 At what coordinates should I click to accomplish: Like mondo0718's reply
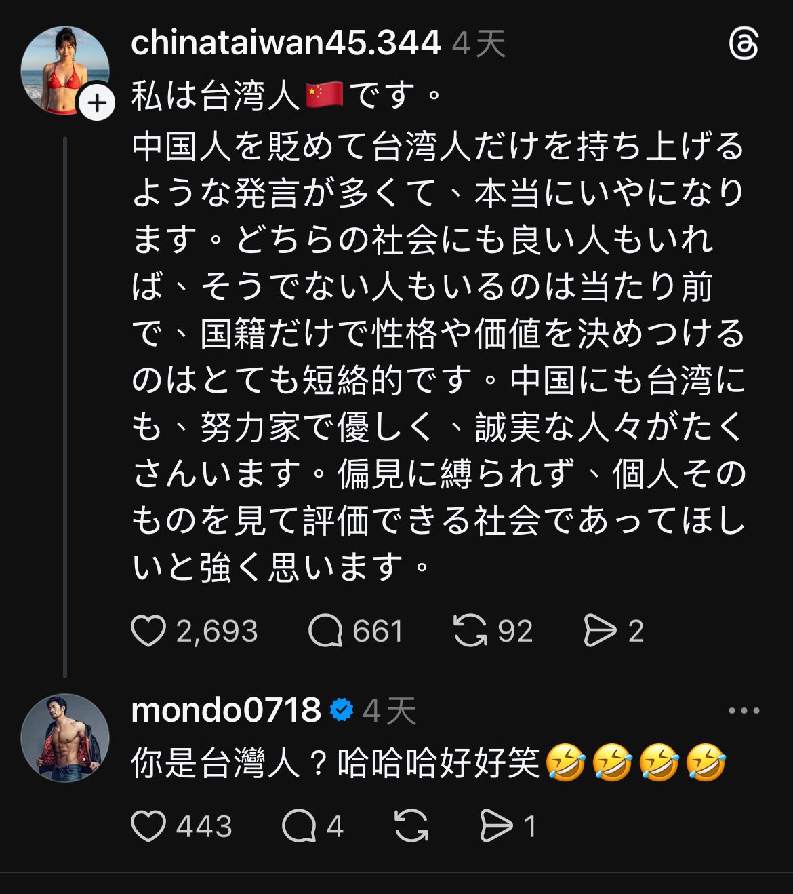[148, 826]
